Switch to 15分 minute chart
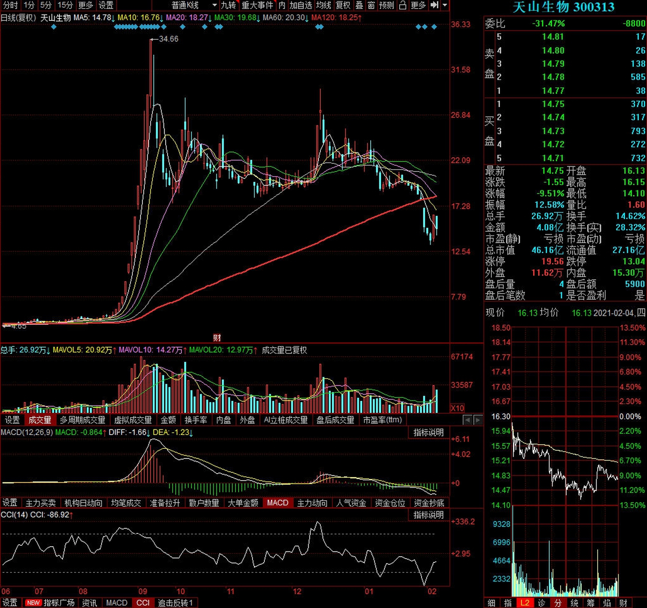 click(x=65, y=5)
